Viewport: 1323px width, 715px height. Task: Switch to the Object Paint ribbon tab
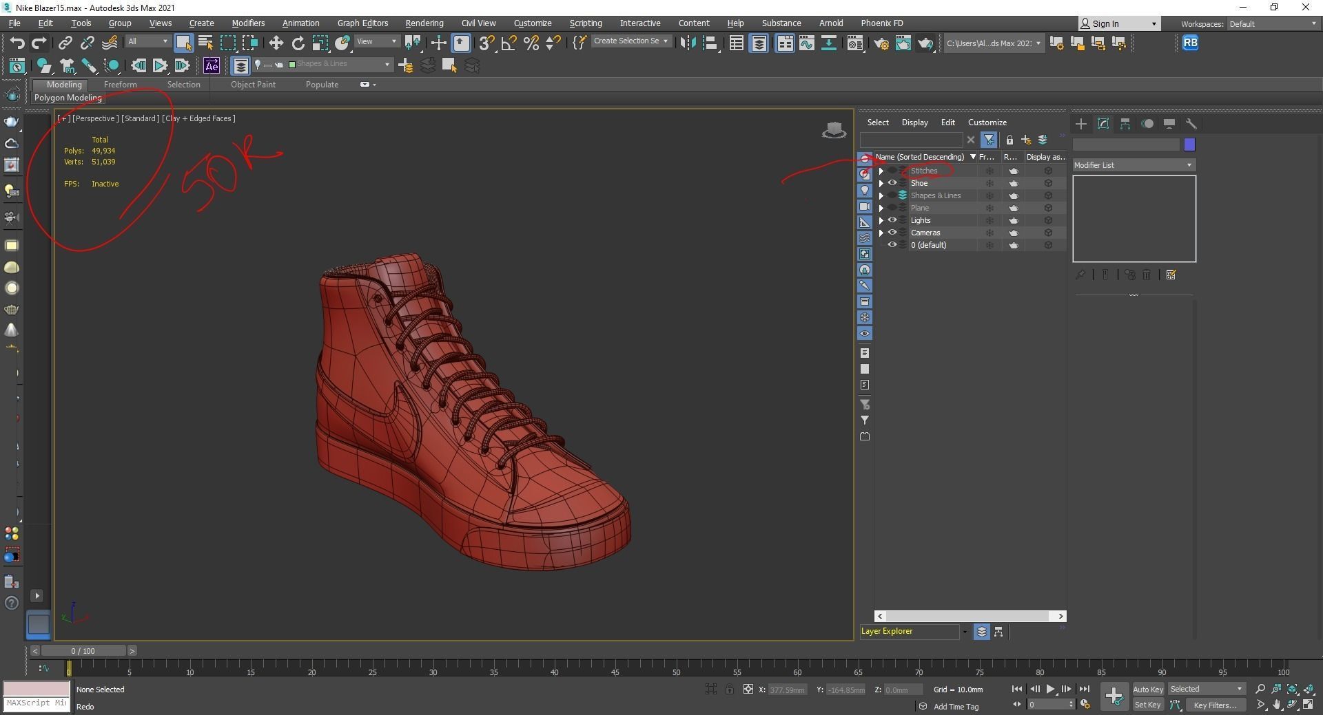[x=253, y=85]
